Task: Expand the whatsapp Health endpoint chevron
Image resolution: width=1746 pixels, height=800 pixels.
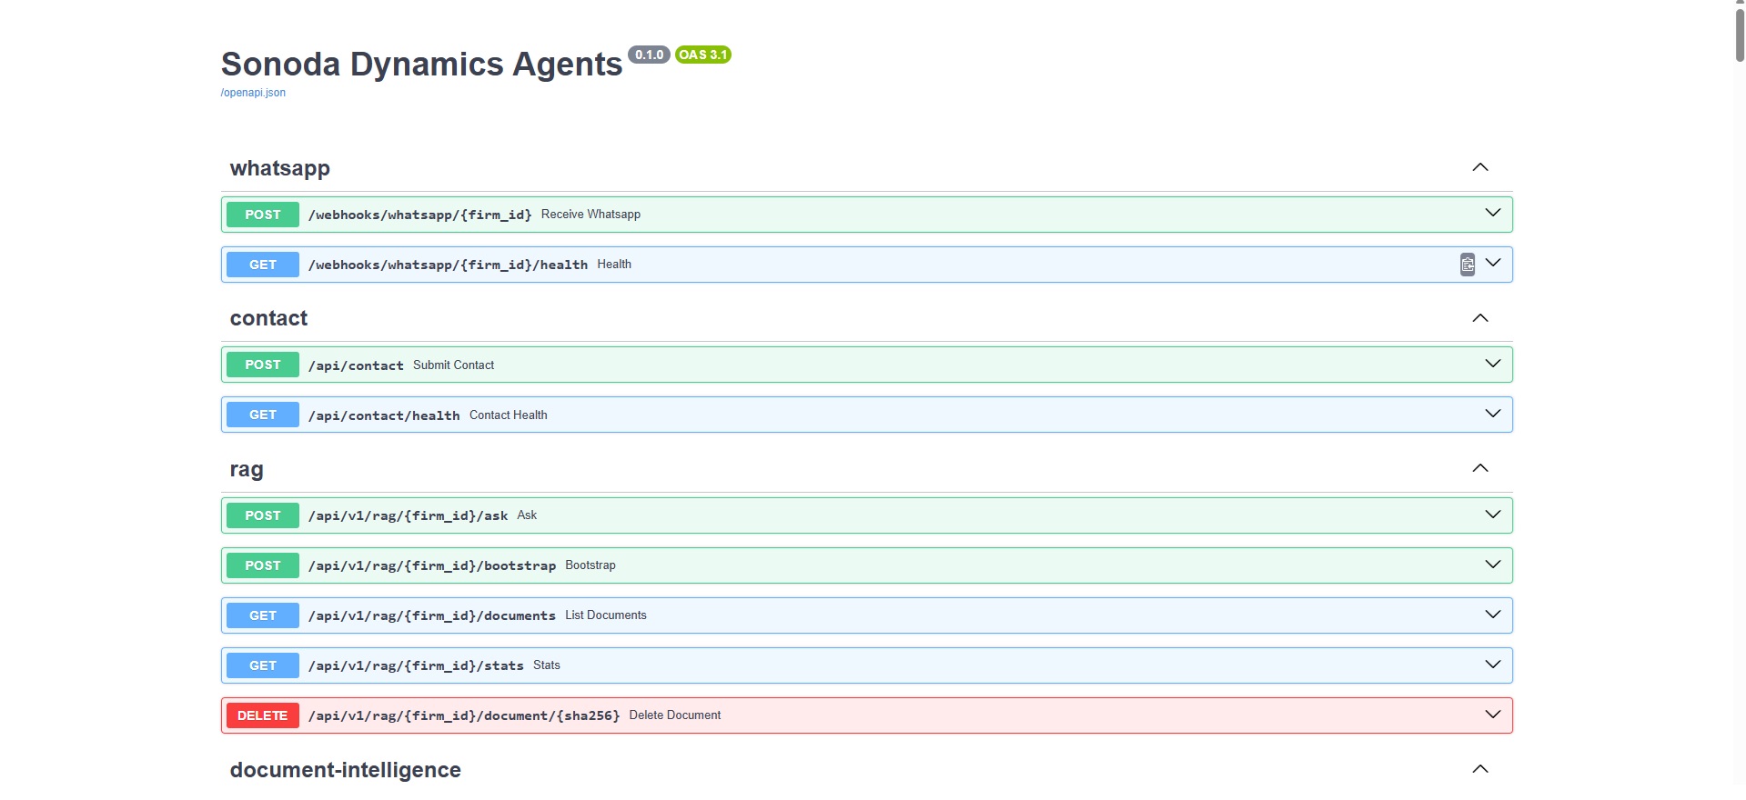Action: pos(1493,263)
